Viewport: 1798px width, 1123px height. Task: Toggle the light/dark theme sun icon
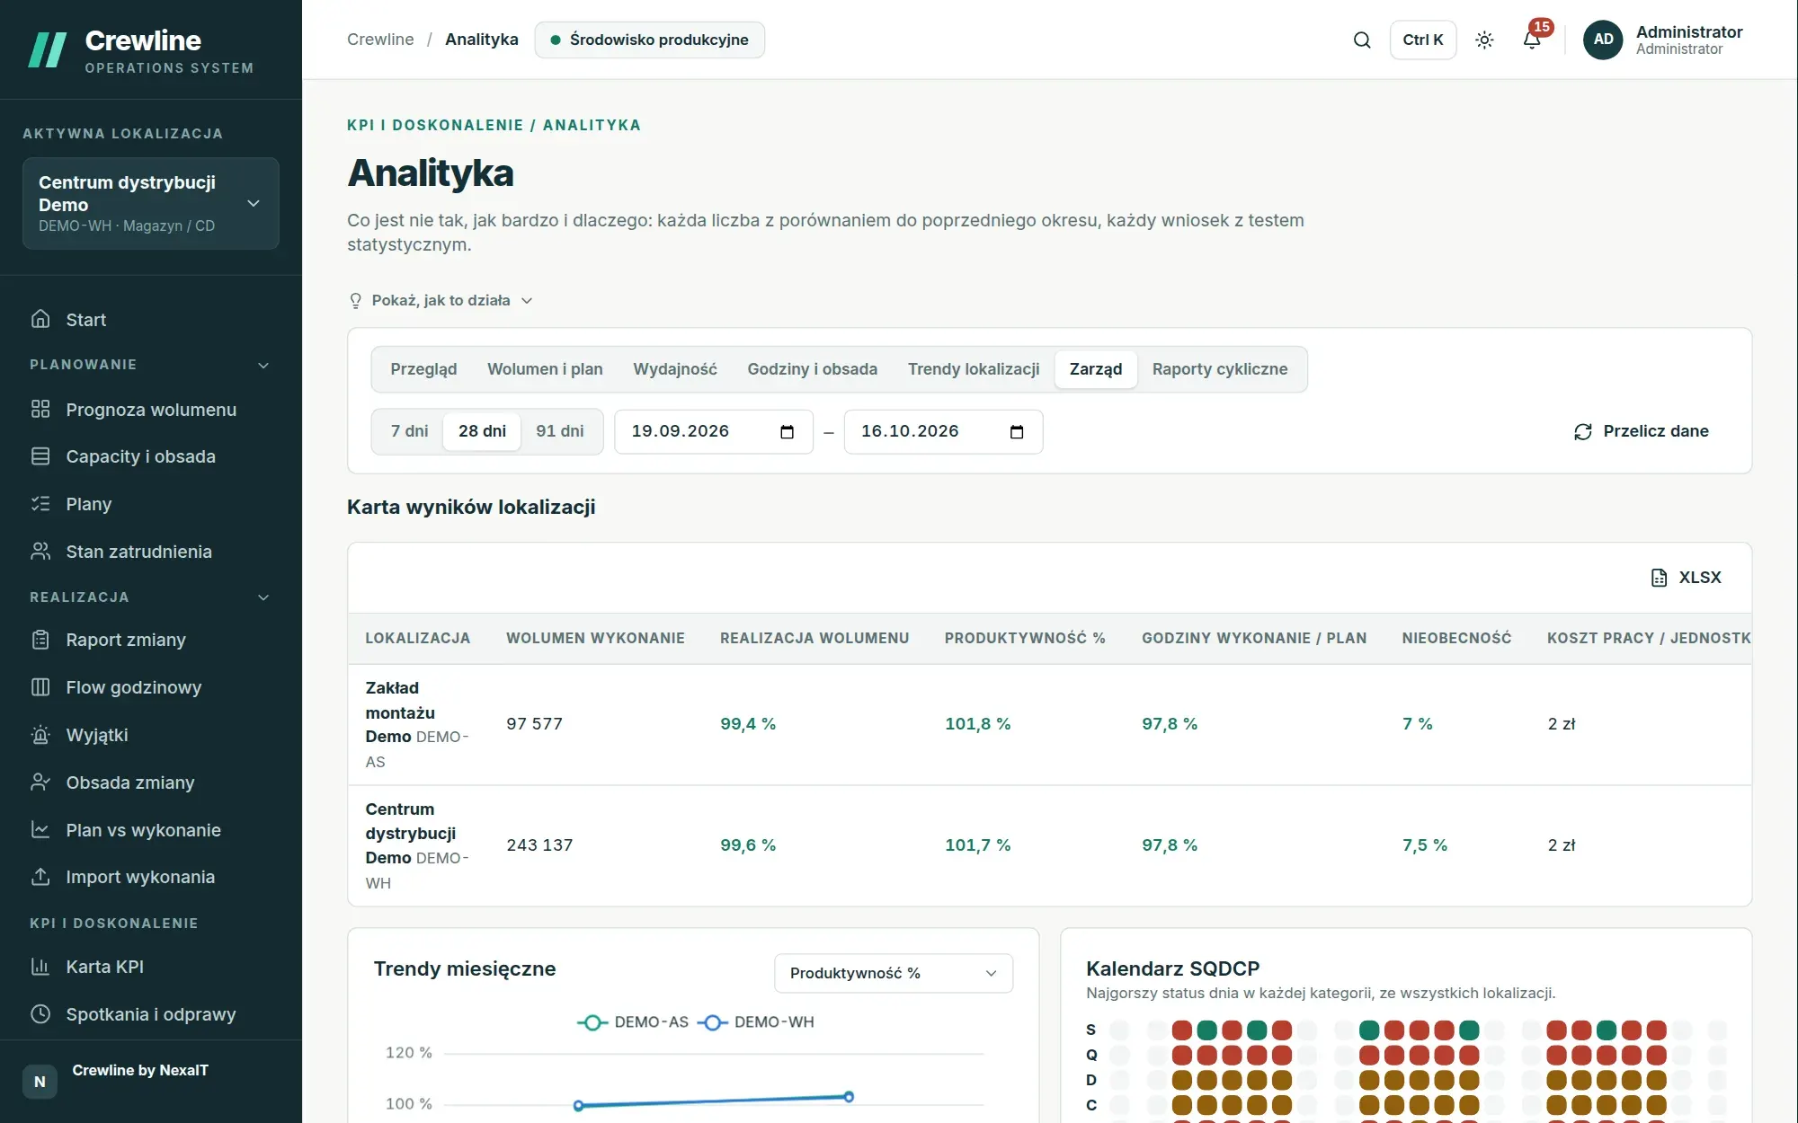pyautogui.click(x=1484, y=40)
